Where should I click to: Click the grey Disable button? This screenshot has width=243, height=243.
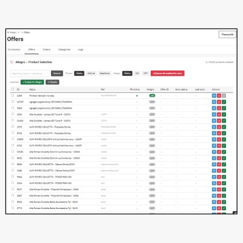[x=52, y=82]
